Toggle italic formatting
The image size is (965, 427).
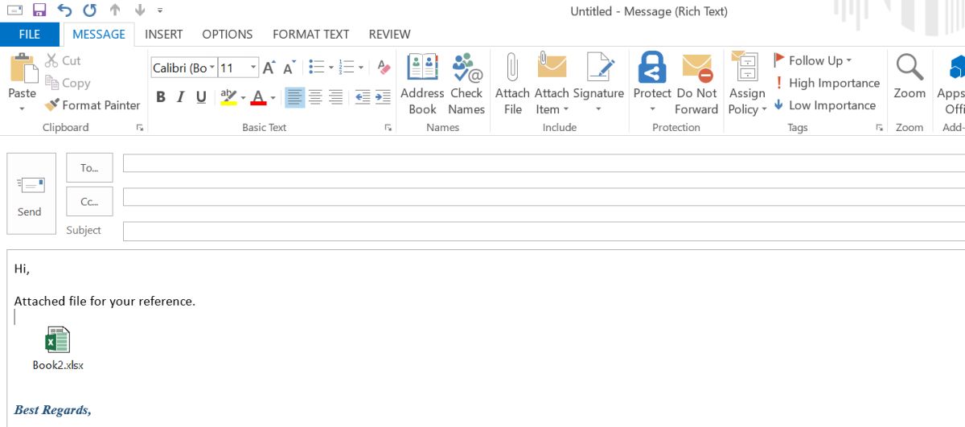coord(180,97)
